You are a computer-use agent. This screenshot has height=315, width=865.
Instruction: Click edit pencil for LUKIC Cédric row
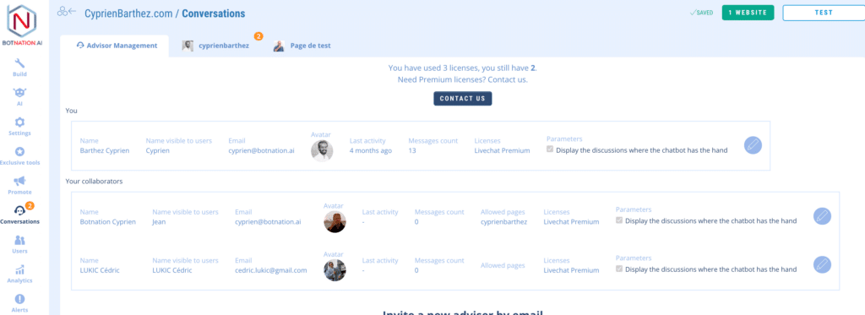pyautogui.click(x=822, y=264)
